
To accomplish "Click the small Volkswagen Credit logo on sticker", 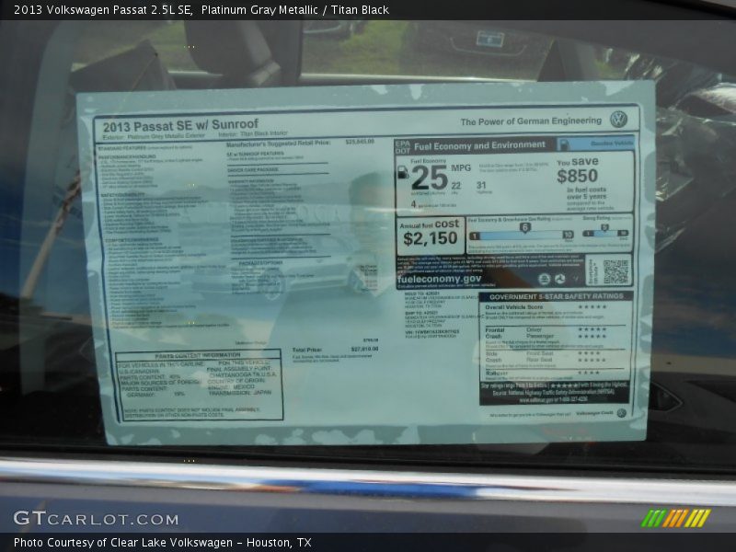I will coord(621,413).
